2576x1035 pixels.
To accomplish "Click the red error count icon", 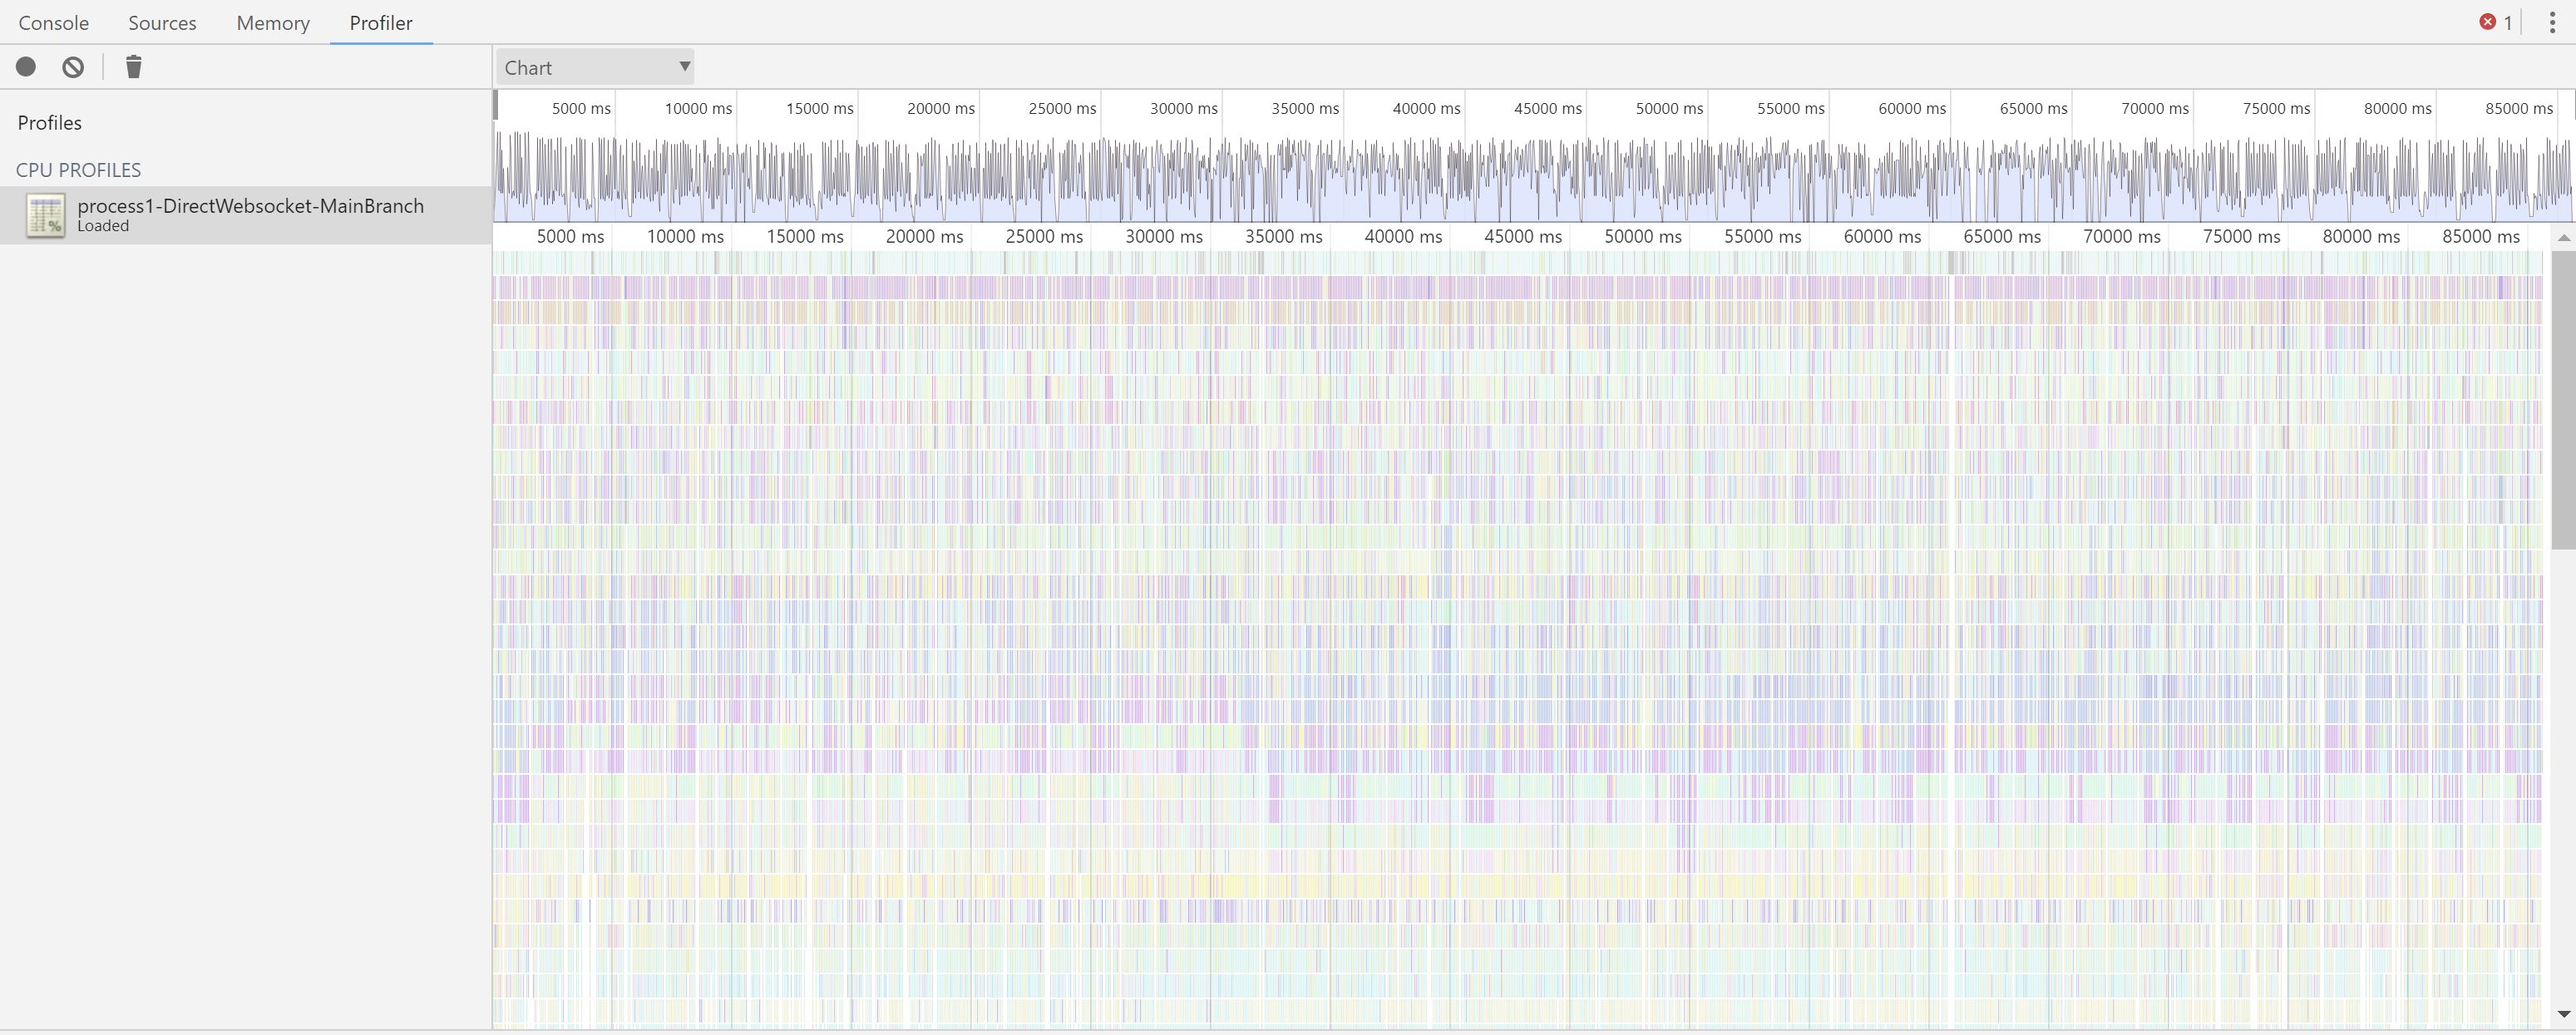I will point(2487,22).
